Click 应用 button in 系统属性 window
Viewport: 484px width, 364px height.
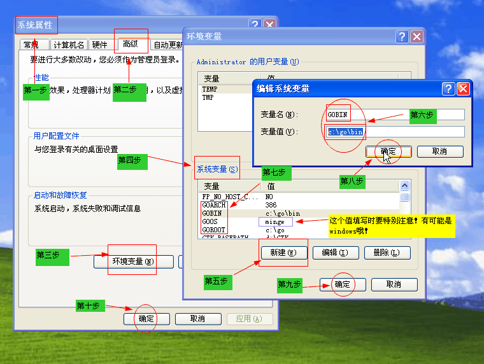tap(250, 319)
